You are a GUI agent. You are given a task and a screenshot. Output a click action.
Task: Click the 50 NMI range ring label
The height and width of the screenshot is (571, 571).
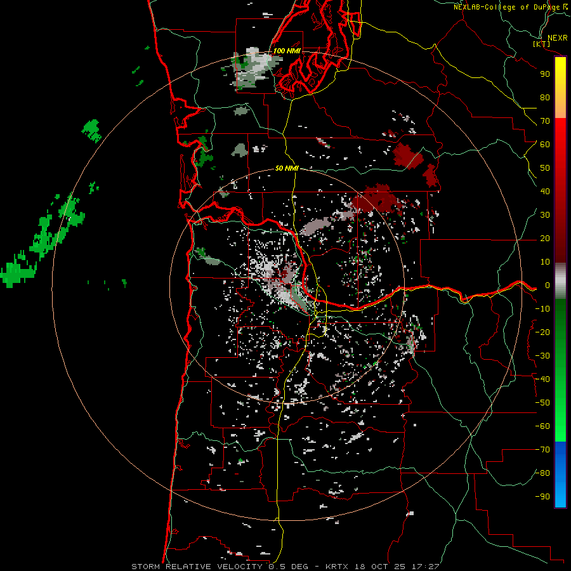[x=287, y=168]
